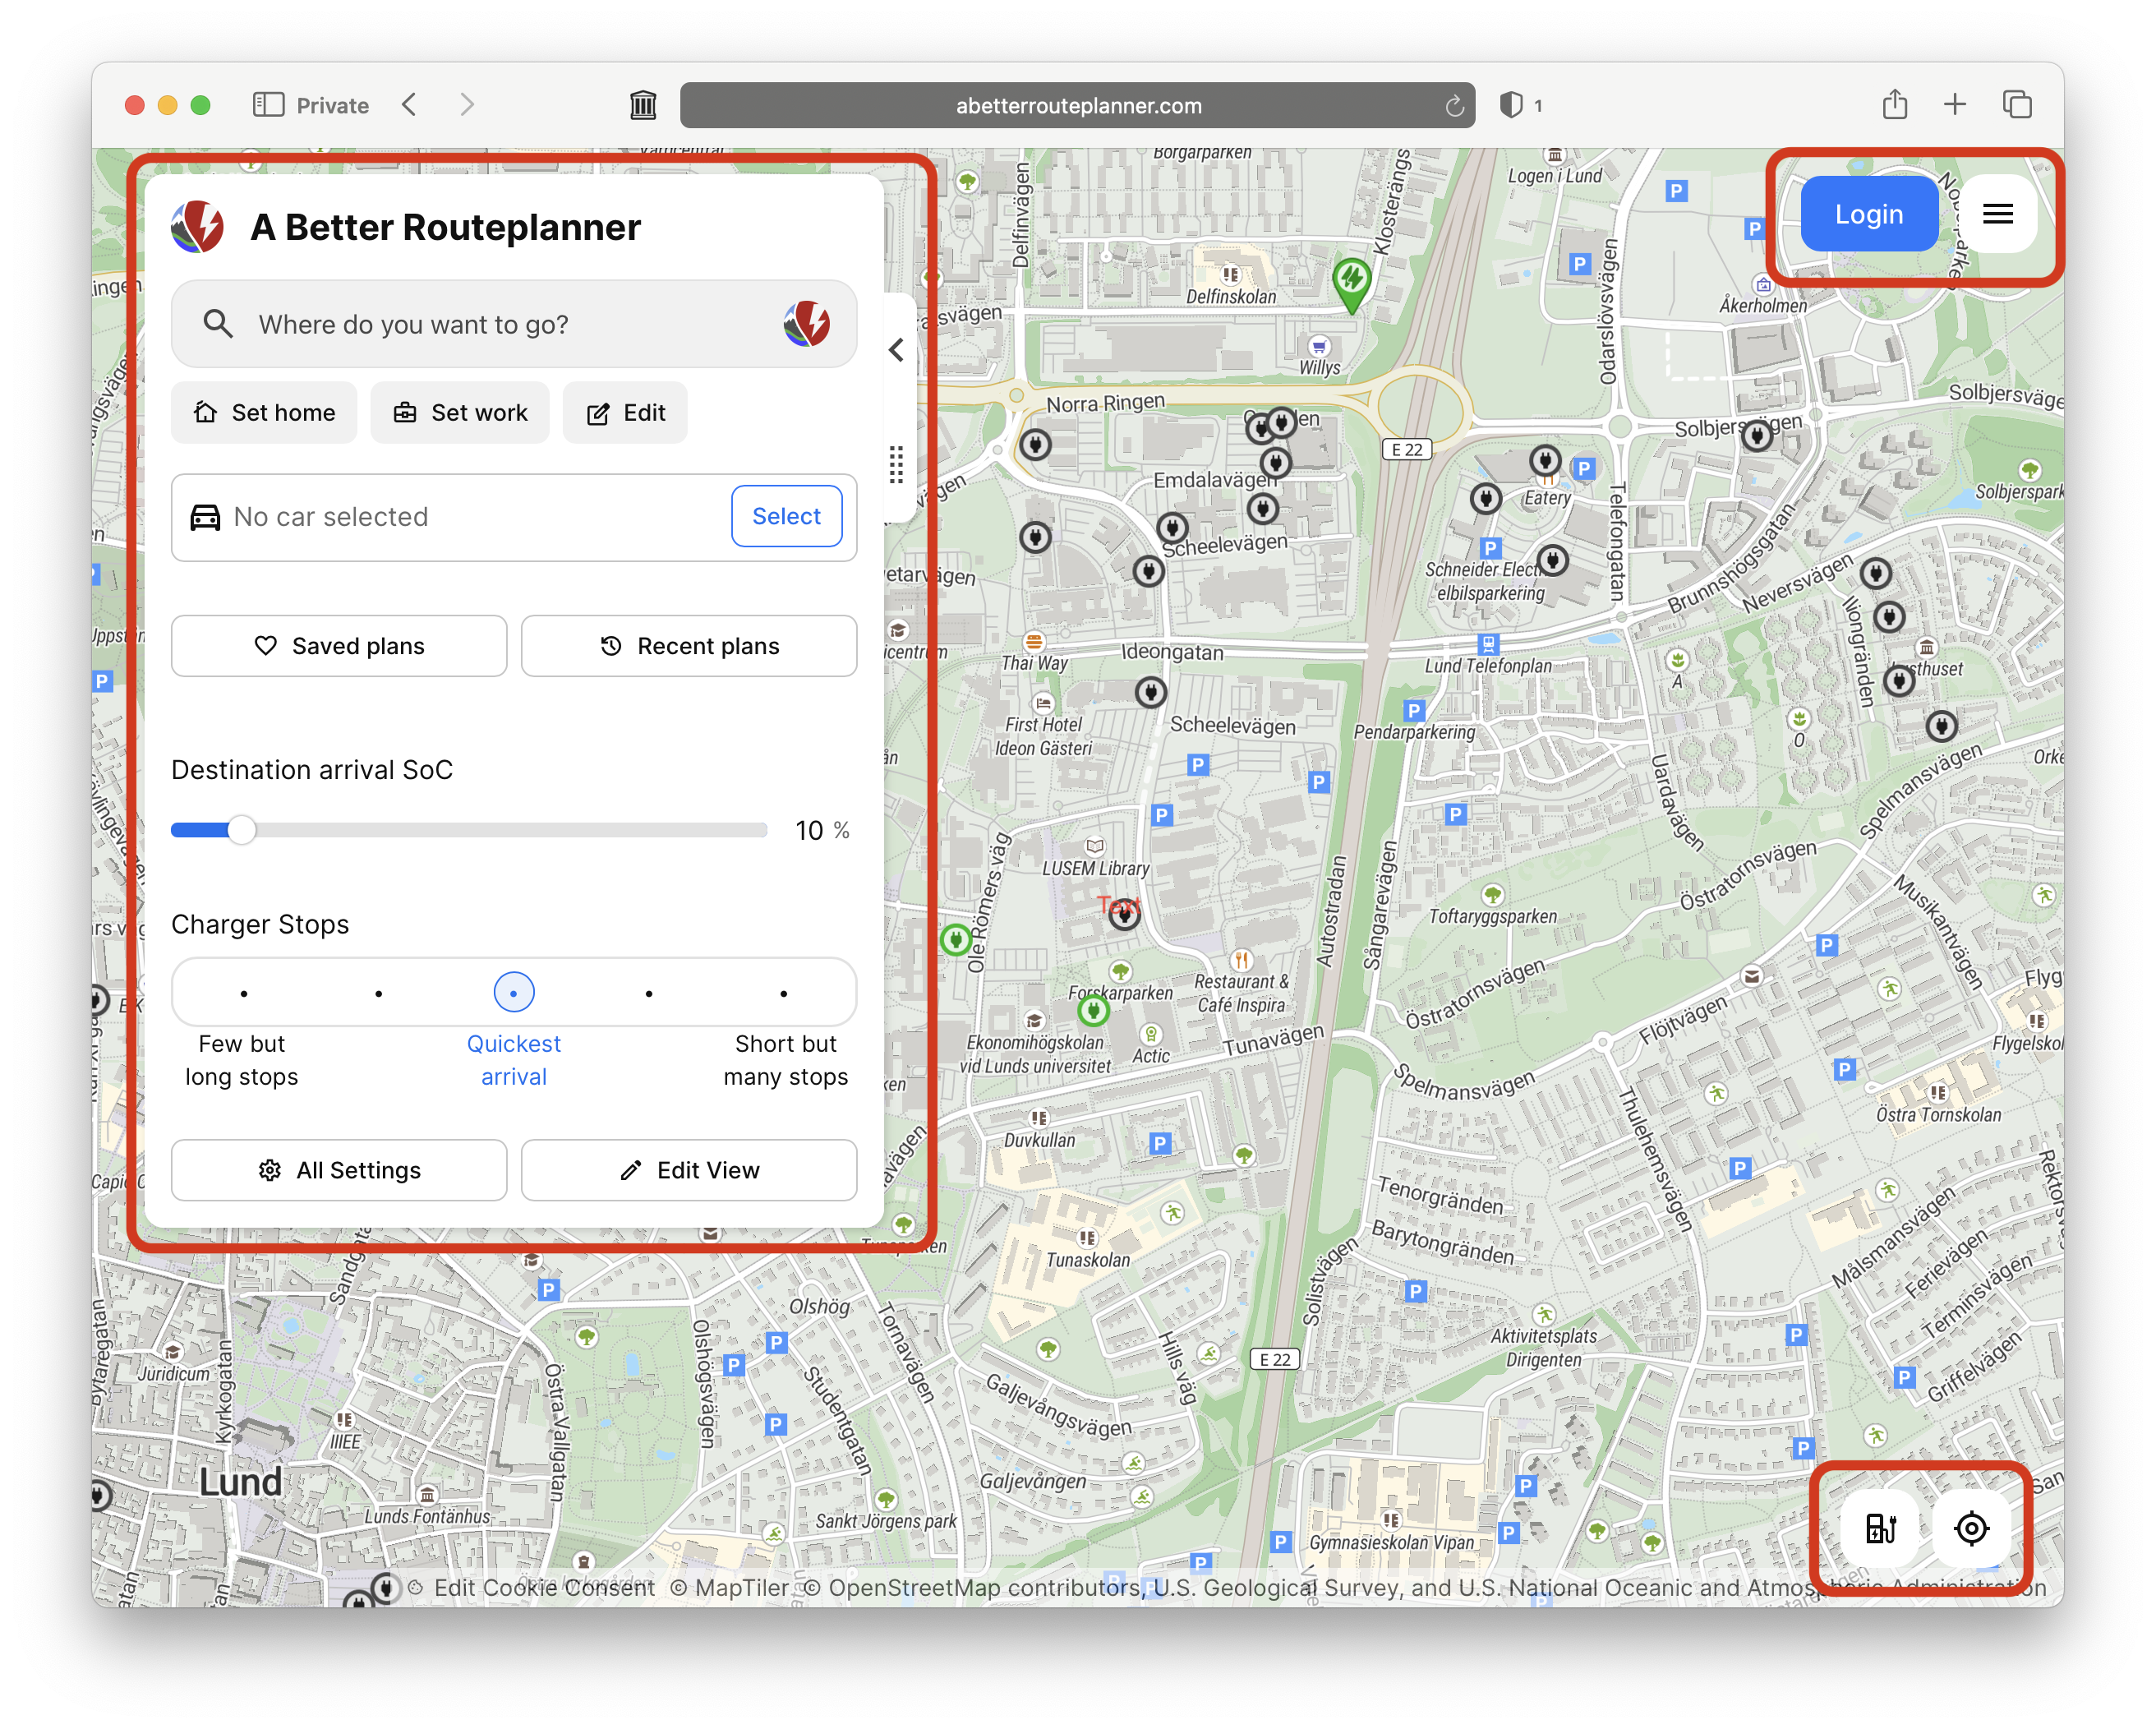Click Set work button

tap(460, 413)
